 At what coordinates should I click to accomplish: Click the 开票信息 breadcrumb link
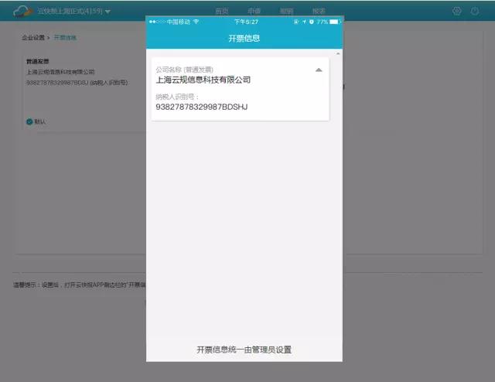(x=65, y=38)
